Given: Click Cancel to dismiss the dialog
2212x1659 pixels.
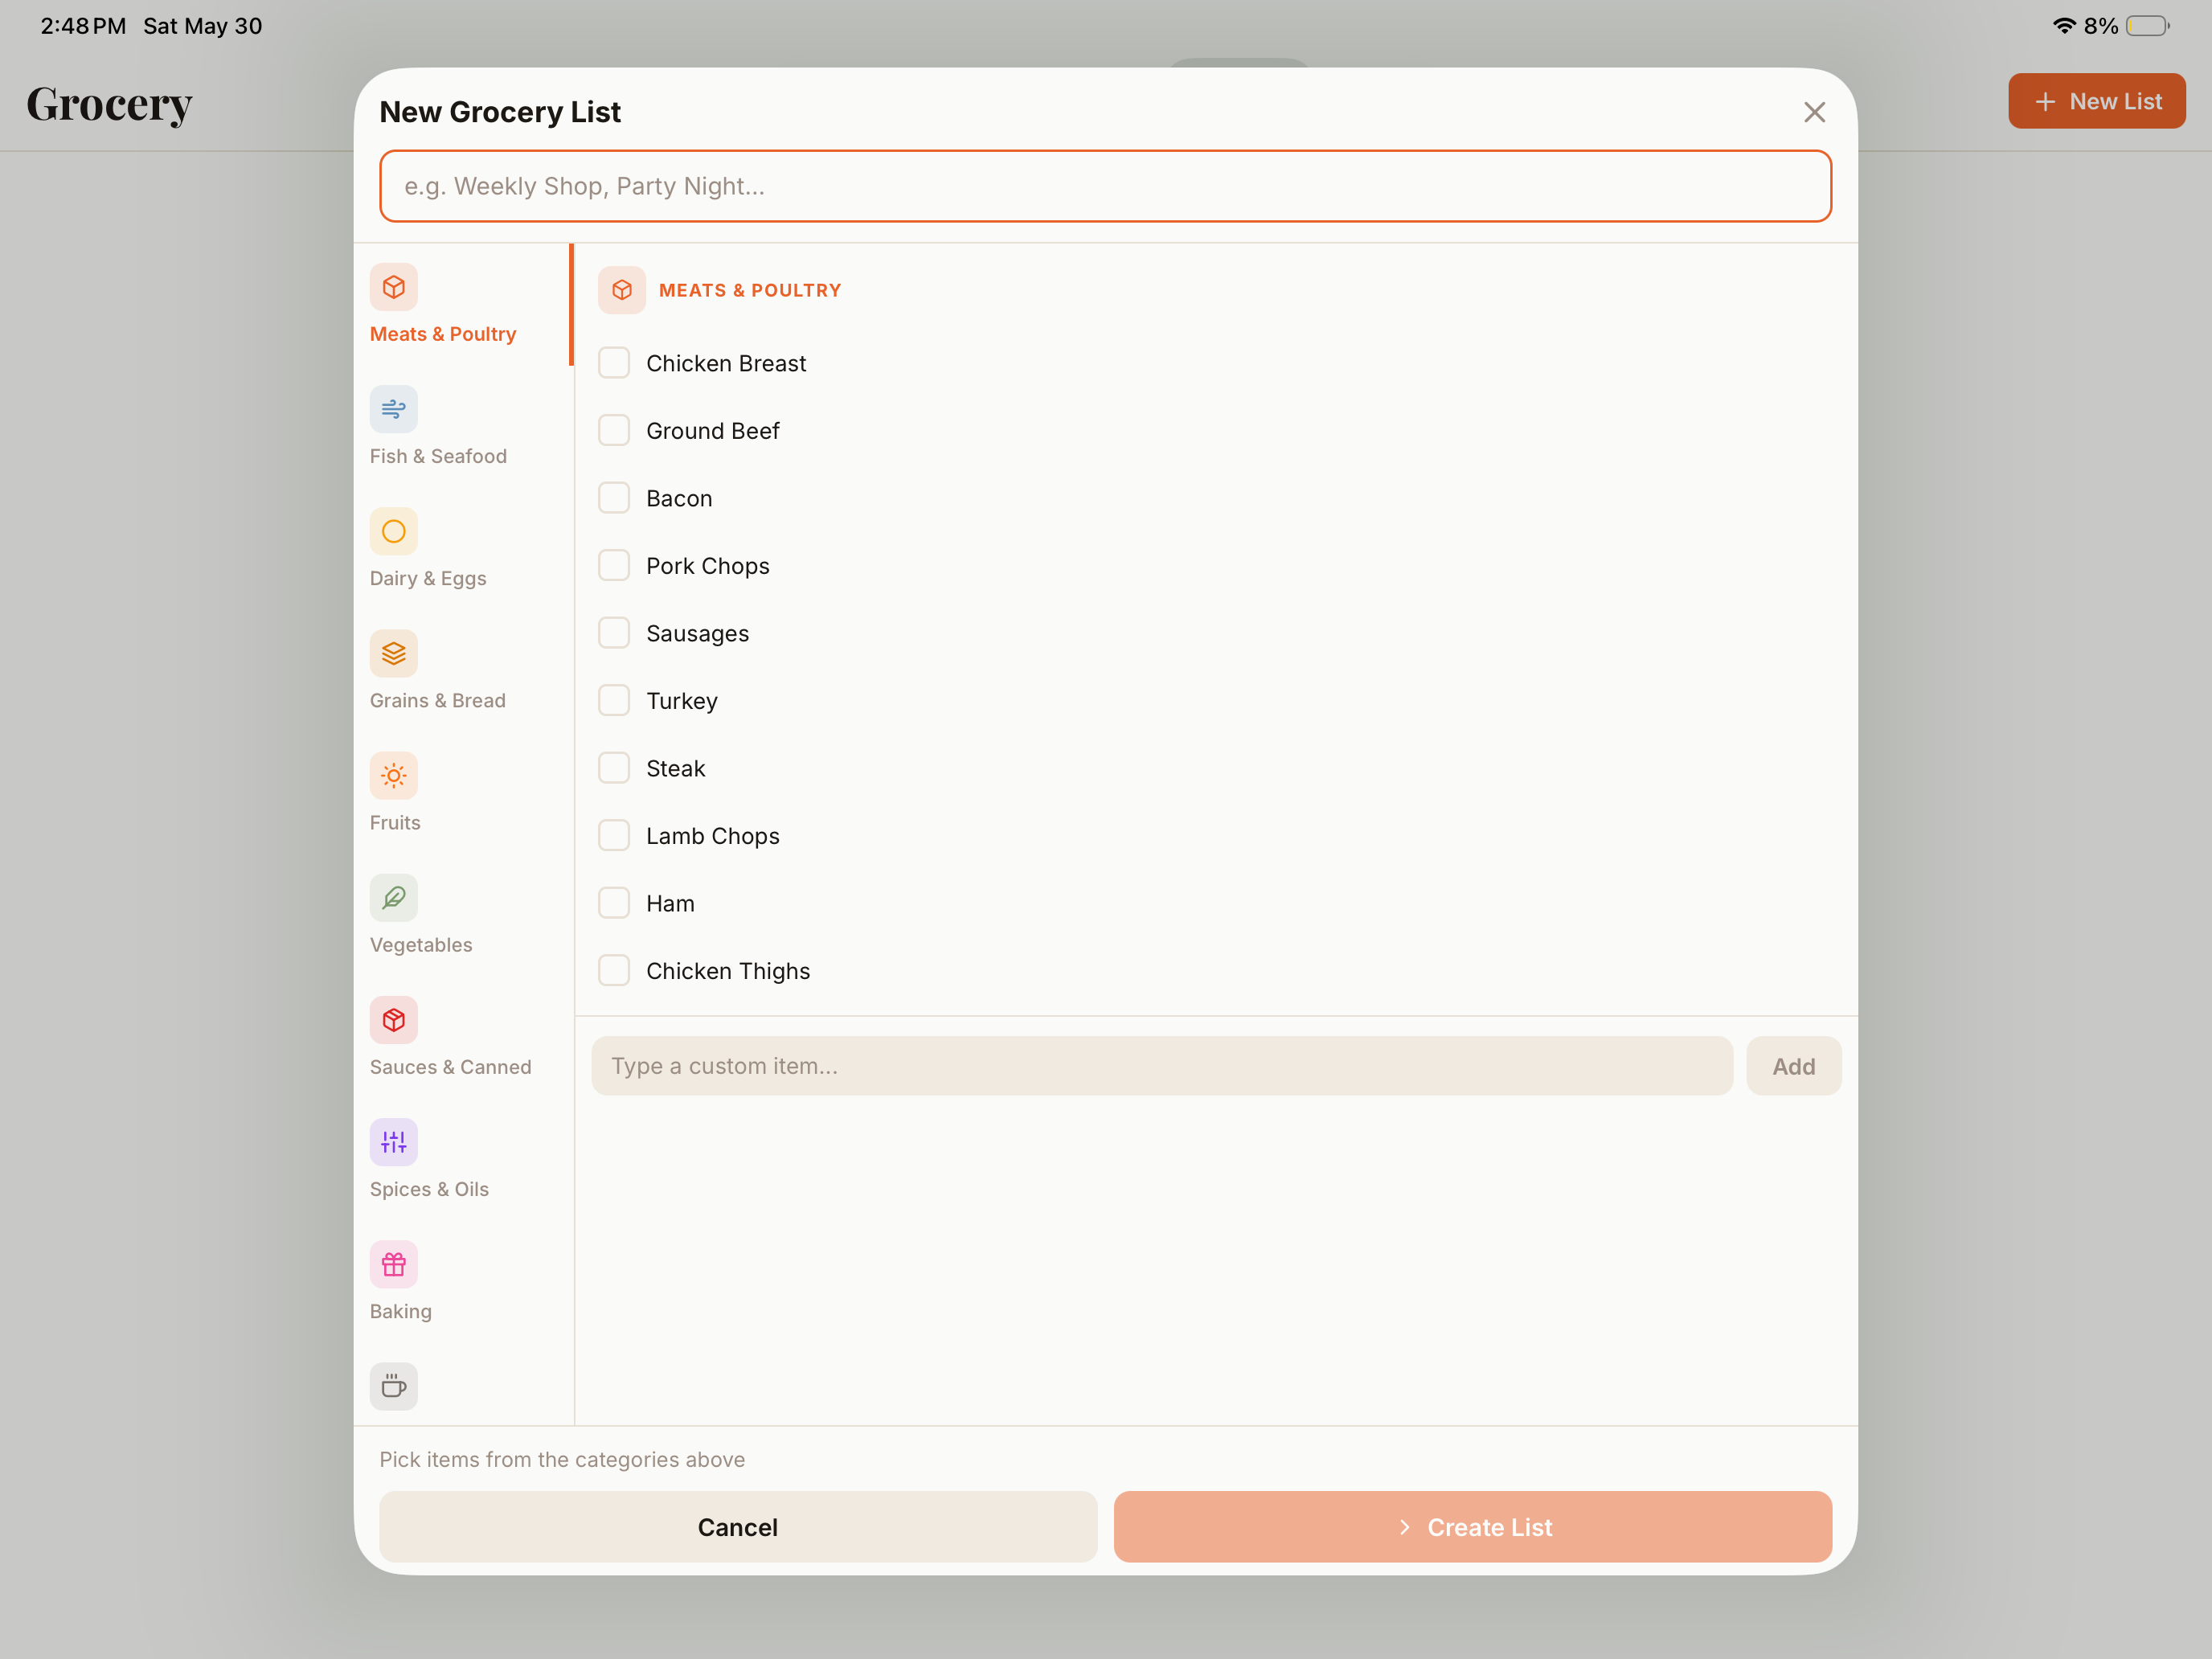Looking at the screenshot, I should pyautogui.click(x=738, y=1527).
